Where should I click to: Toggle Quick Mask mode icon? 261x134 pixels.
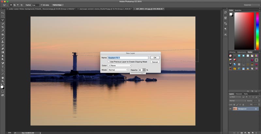click(3, 92)
